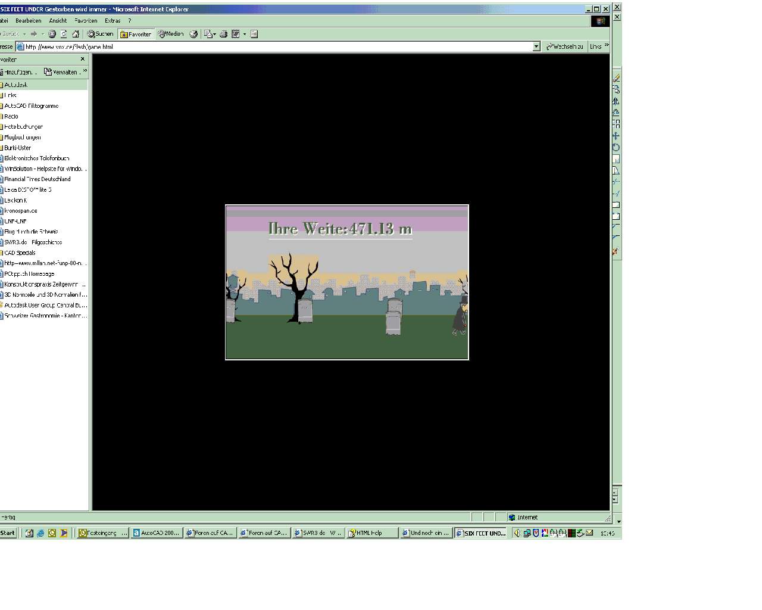The height and width of the screenshot is (610, 762).
Task: Open the Extras menu
Action: coord(113,20)
